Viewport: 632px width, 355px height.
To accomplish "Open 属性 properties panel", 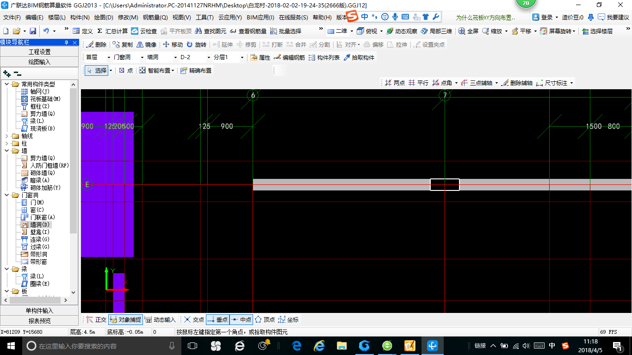I will pos(260,57).
